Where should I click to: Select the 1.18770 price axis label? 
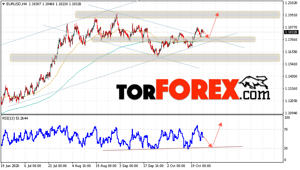(x=291, y=27)
